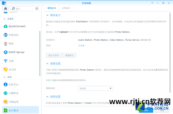
Task: Open 网络 house icon
Action: [x=5, y=44]
